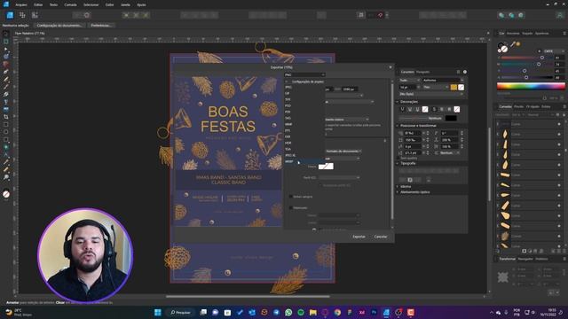Open the font family dropdown in Caractere
Screen dimensions: 568x319
[443, 81]
